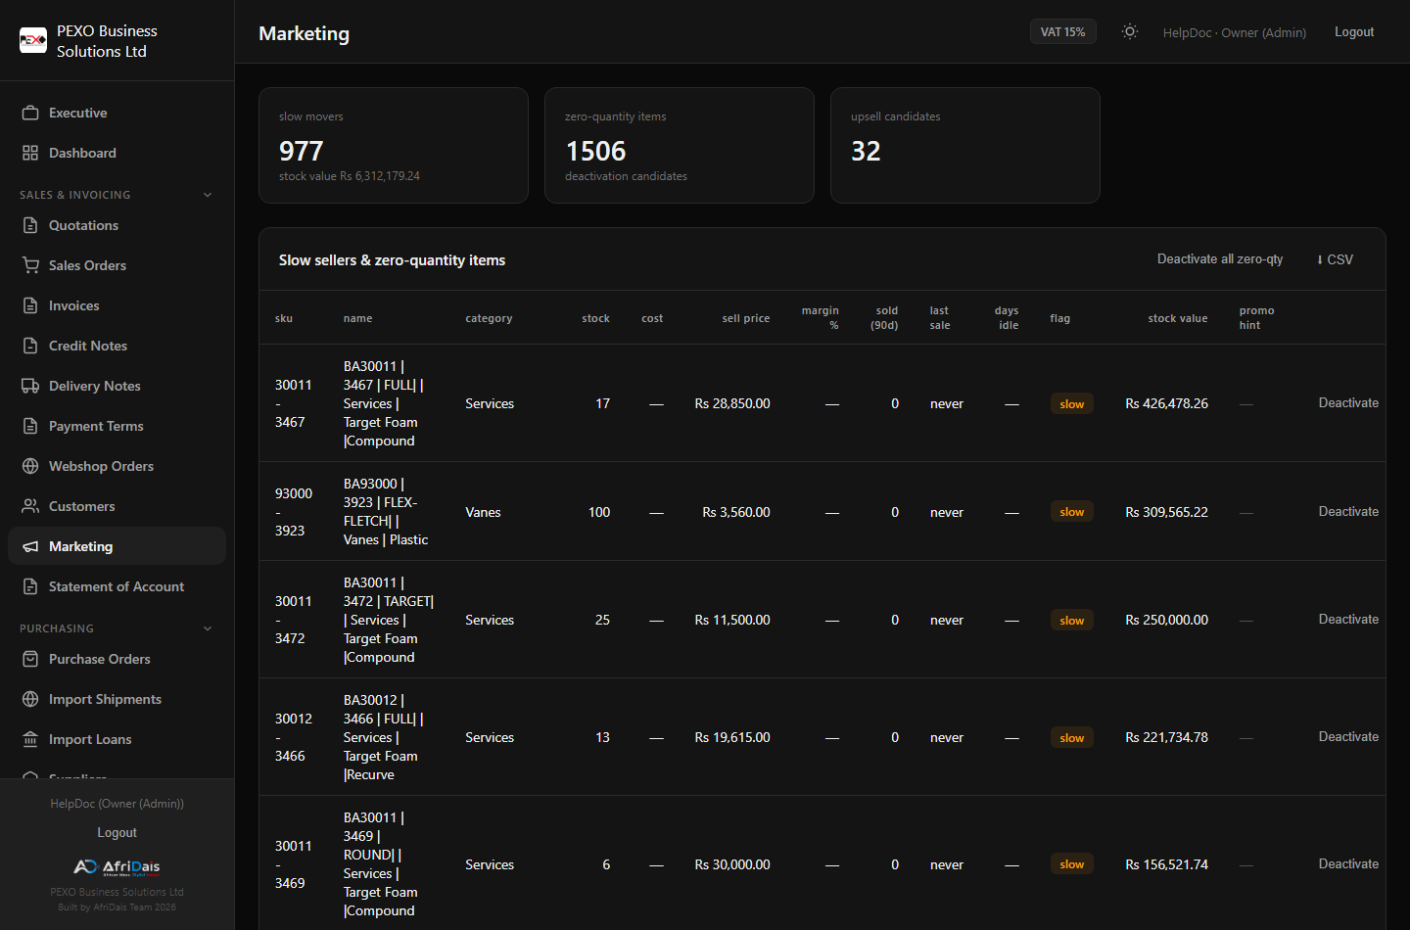Deactivate item 30011-3472
The image size is (1410, 930).
click(x=1348, y=620)
